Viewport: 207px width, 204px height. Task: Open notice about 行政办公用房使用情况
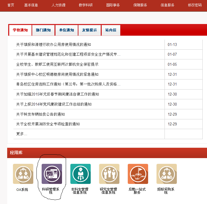coord(53,44)
